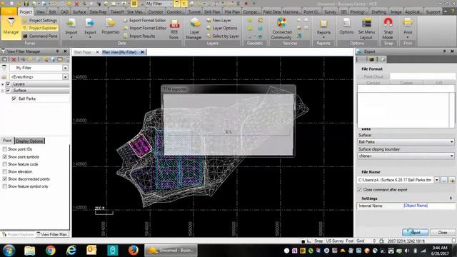Viewport: 457px width, 257px height.
Task: Enable Show elevation
Action: (5, 171)
